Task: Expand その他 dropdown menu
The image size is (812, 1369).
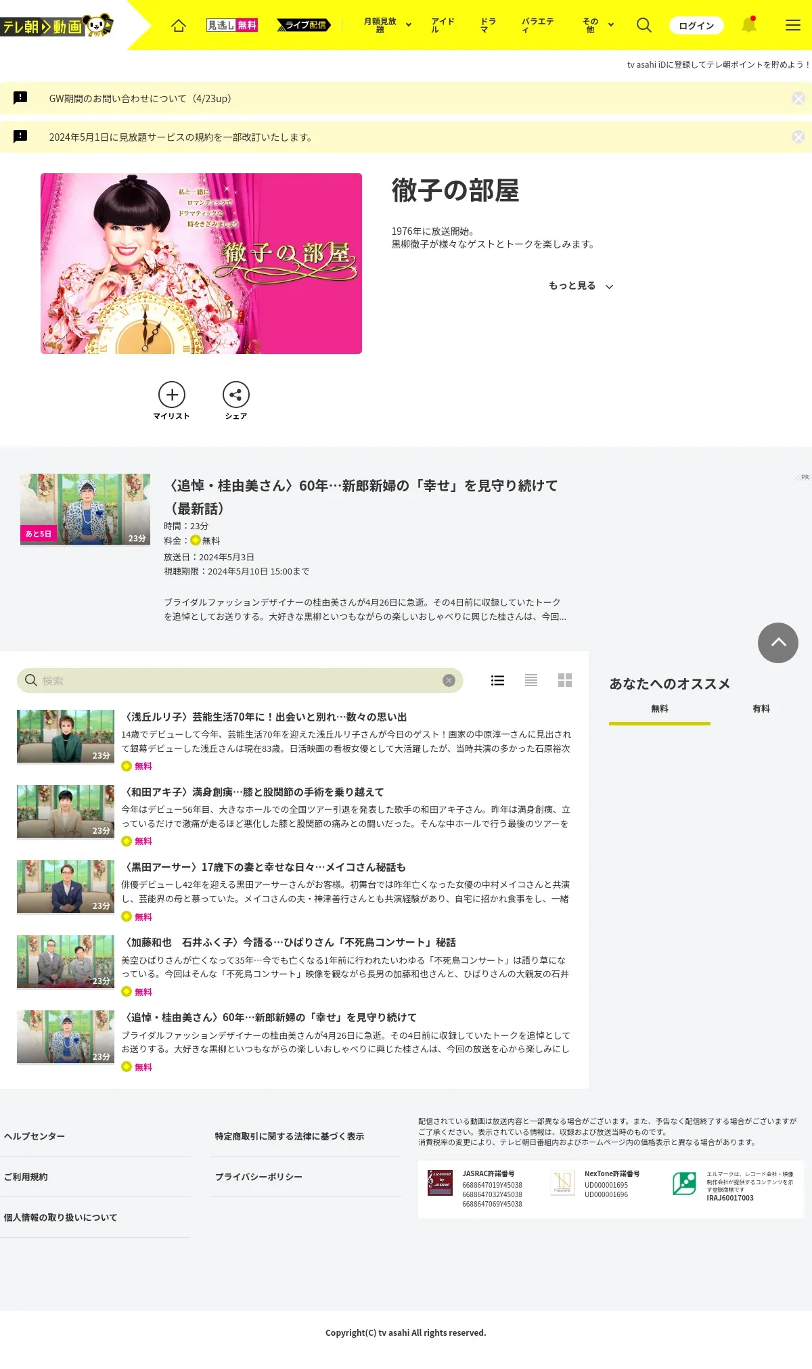Action: 598,25
